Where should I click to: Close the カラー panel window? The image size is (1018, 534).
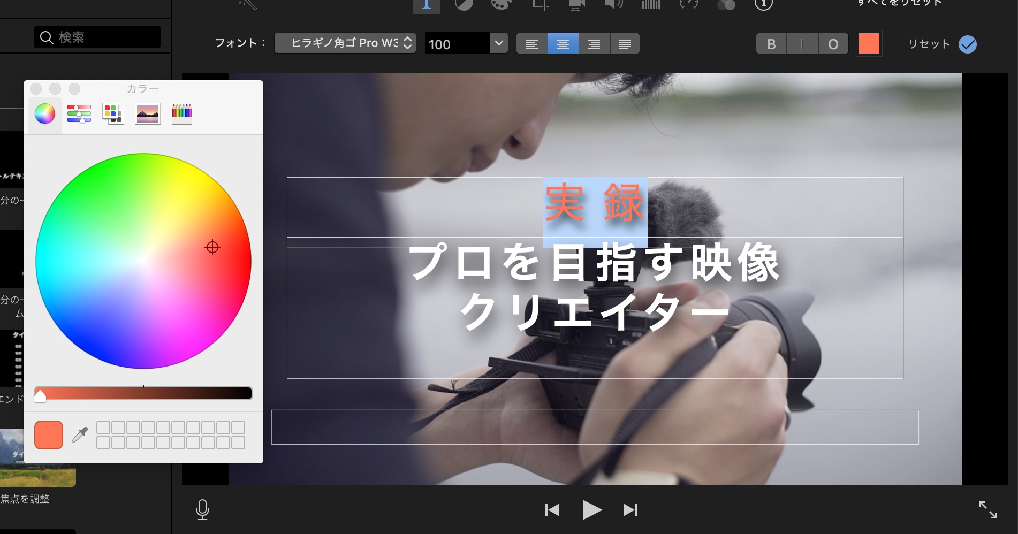(36, 88)
